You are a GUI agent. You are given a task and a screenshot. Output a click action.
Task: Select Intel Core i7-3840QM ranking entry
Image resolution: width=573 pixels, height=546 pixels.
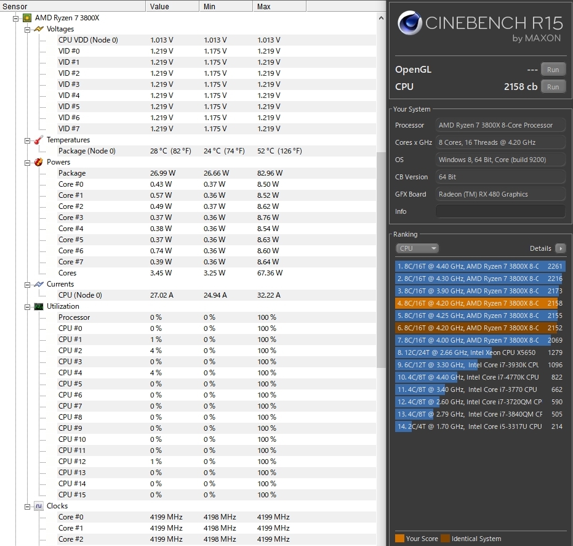tap(480, 414)
